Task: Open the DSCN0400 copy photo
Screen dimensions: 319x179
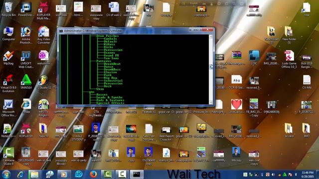Action: [x=149, y=156]
